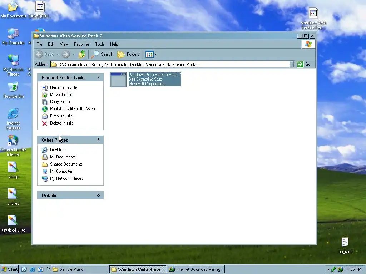Click the 1:06 PM clock
366x274 pixels.
pyautogui.click(x=354, y=270)
